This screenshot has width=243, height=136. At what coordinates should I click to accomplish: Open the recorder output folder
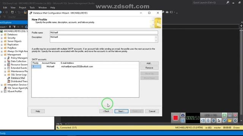click(x=230, y=121)
